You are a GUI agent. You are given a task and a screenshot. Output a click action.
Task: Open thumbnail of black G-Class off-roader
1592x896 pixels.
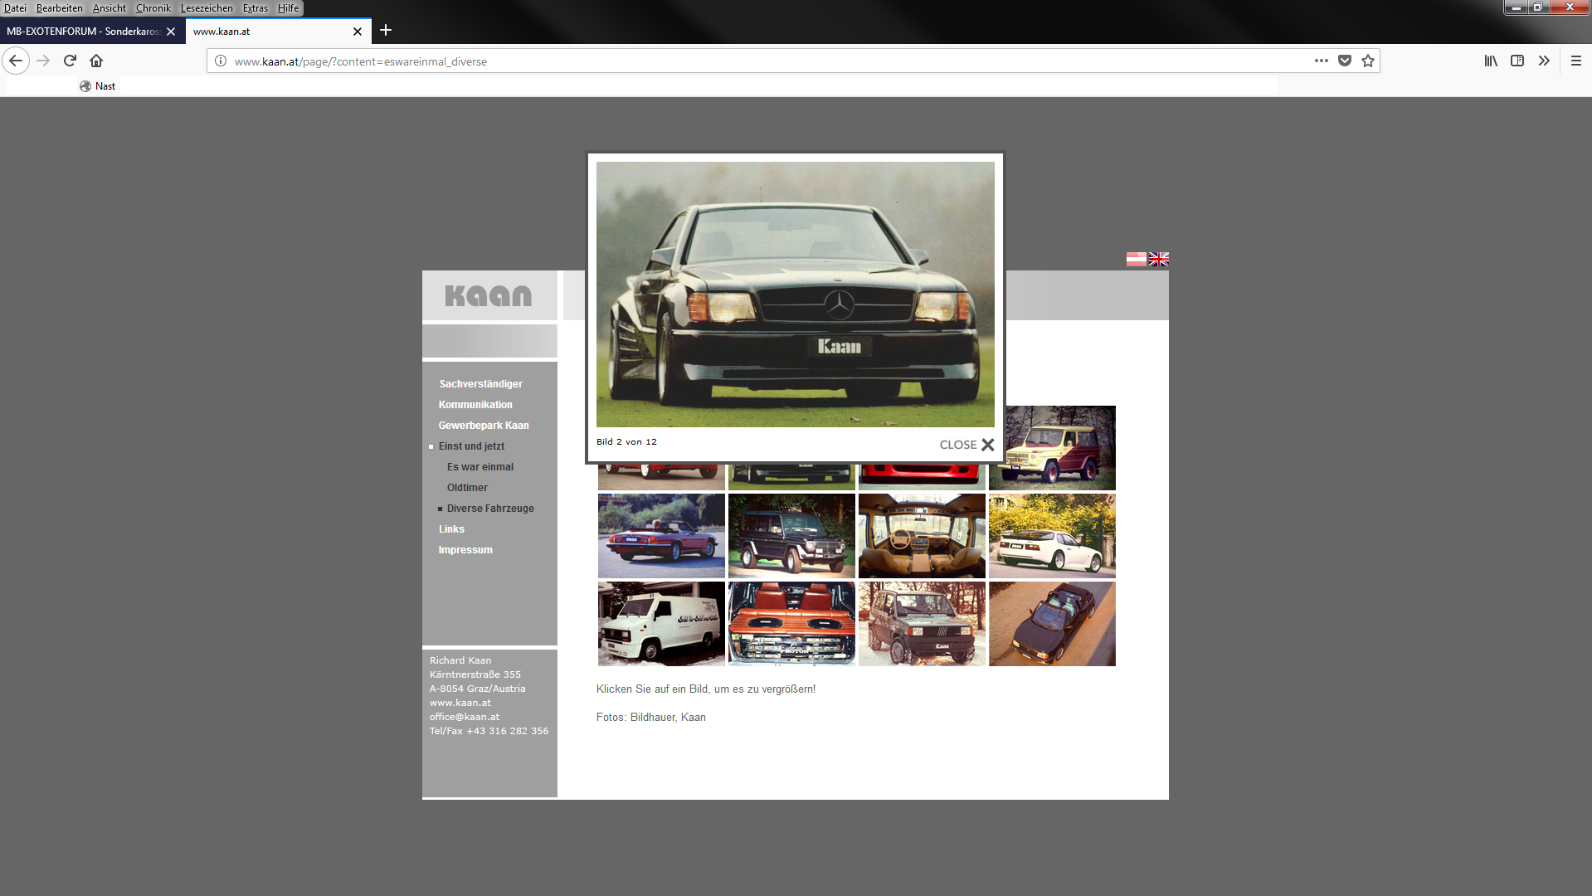pyautogui.click(x=791, y=536)
